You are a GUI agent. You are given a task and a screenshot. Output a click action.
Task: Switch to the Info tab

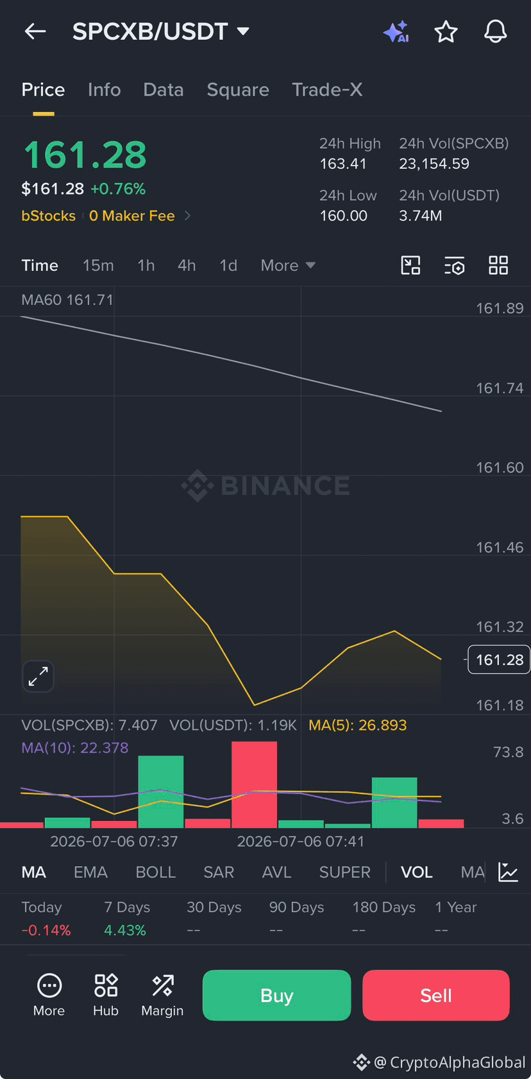(x=104, y=90)
